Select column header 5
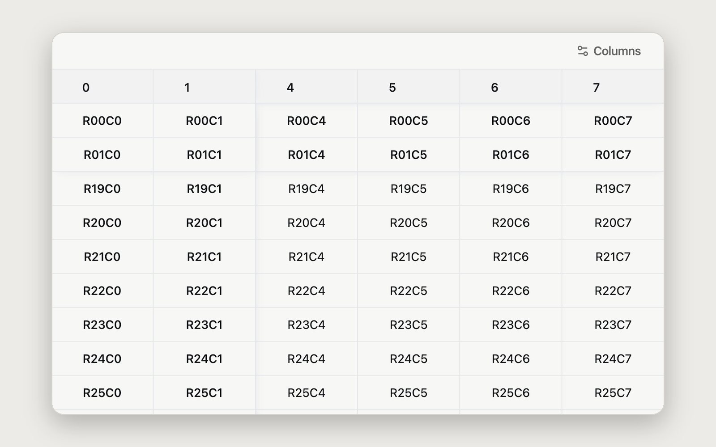The width and height of the screenshot is (716, 447). coord(409,87)
